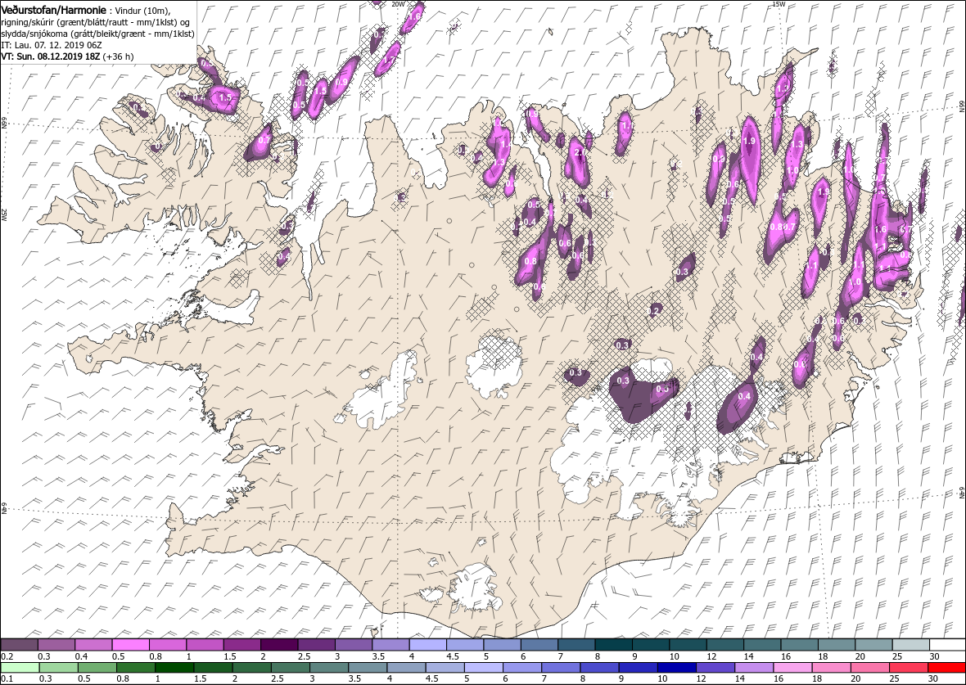Pick the darkest green 1 swatch in bottom legend
Image resolution: width=966 pixels, height=685 pixels.
pos(174,668)
